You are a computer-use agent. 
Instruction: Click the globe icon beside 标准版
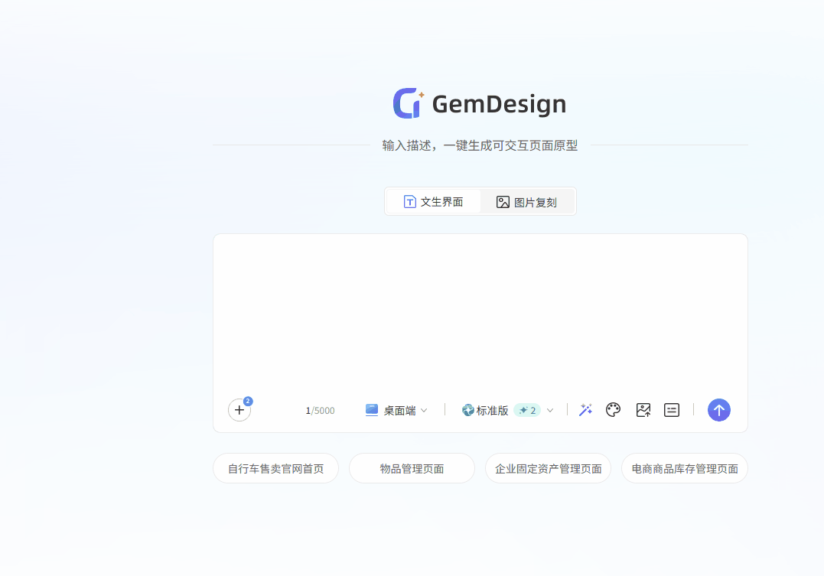click(x=468, y=410)
